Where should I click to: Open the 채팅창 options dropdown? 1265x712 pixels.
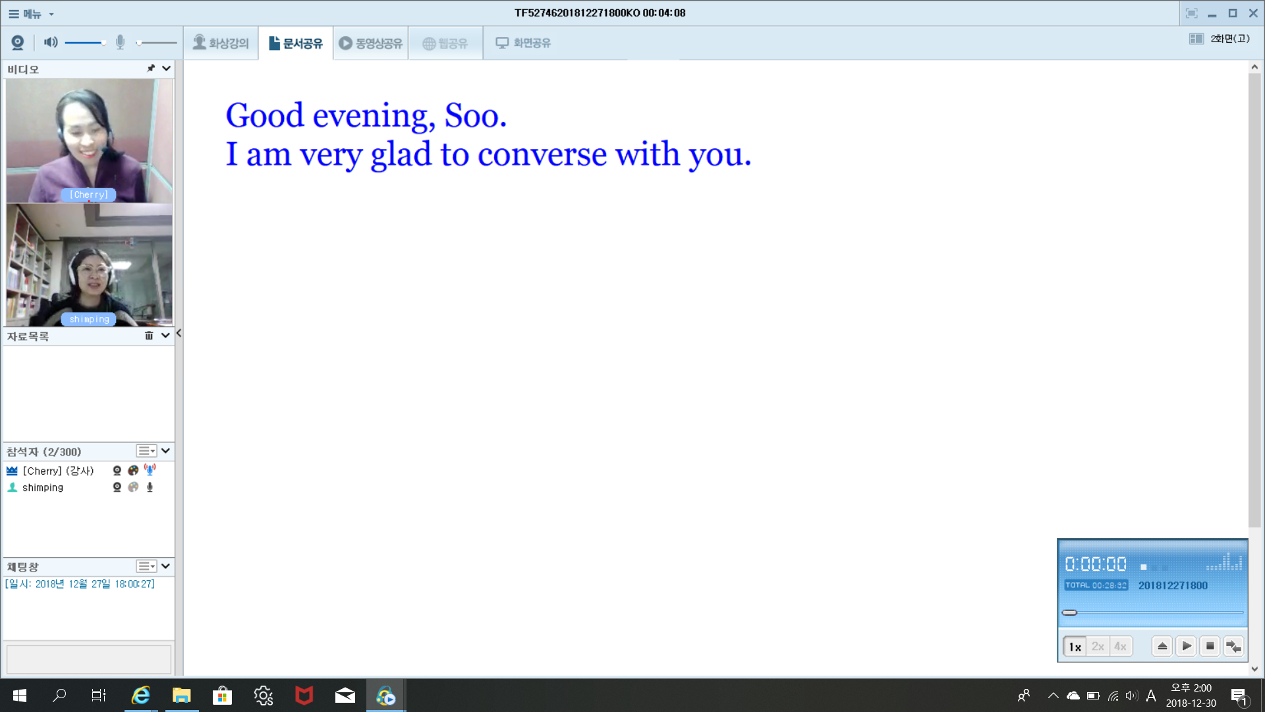[146, 566]
